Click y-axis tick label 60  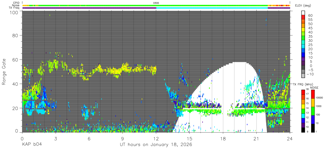[x=16, y=60]
